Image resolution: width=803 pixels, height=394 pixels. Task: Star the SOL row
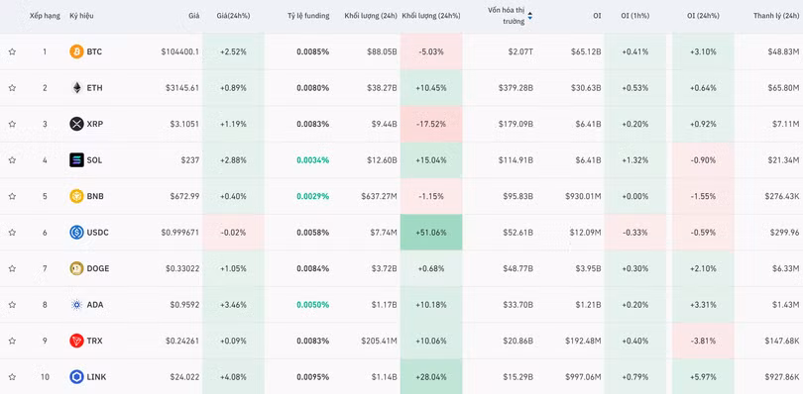(12, 160)
